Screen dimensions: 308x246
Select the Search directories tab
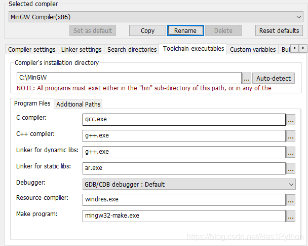click(132, 49)
